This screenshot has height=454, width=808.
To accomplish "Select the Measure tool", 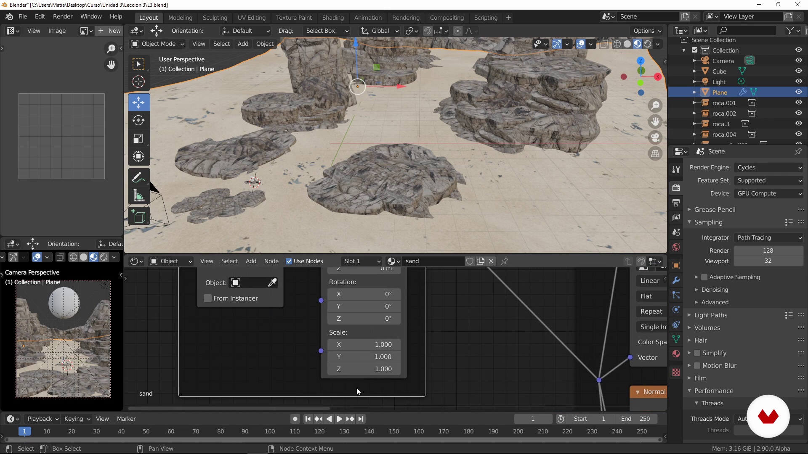I will [x=138, y=196].
